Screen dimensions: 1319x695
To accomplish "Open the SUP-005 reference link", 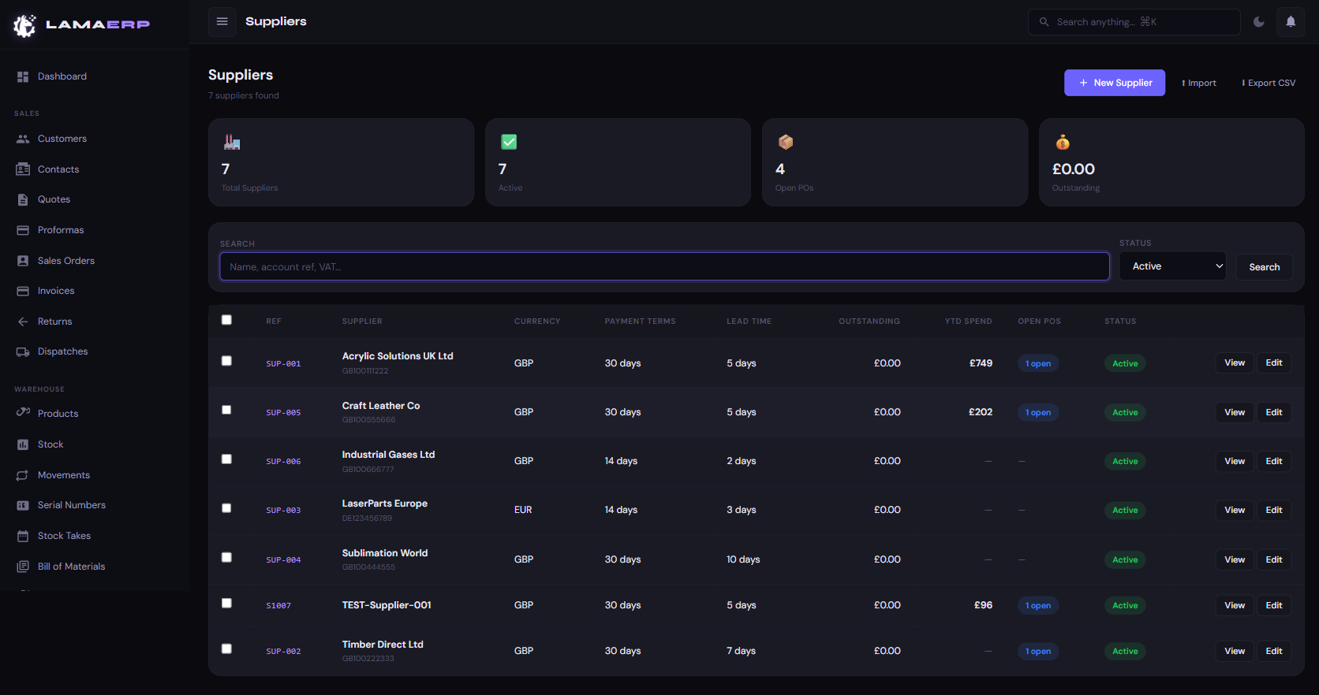I will tap(283, 413).
